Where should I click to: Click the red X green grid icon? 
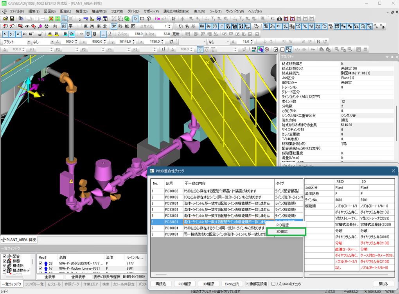click(x=51, y=18)
